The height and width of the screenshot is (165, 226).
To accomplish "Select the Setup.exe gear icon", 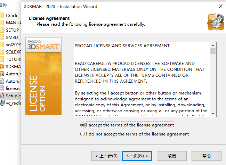I will tap(2, 96).
